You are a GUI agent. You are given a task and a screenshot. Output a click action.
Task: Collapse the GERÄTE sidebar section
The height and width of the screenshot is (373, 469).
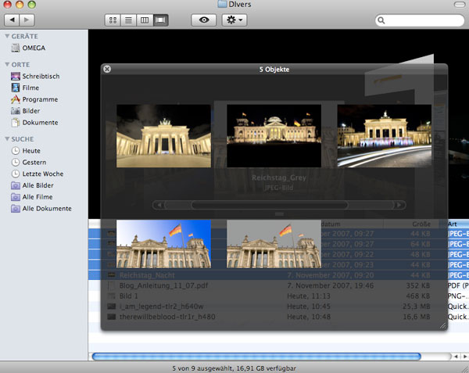[7, 36]
